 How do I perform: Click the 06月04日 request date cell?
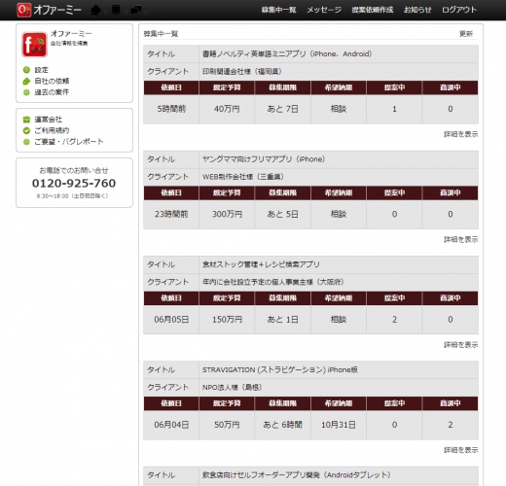171,425
